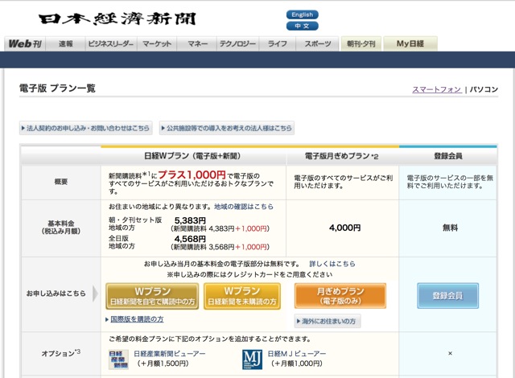Click the 日経産業新聞 viewer icon
This screenshot has width=515, height=378.
pos(118,360)
